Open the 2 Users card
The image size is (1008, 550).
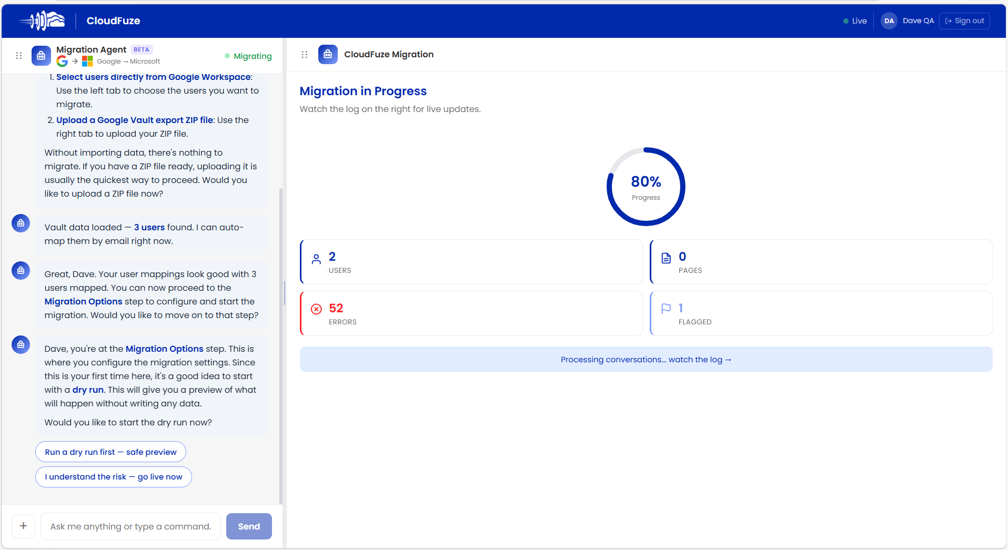pyautogui.click(x=471, y=262)
